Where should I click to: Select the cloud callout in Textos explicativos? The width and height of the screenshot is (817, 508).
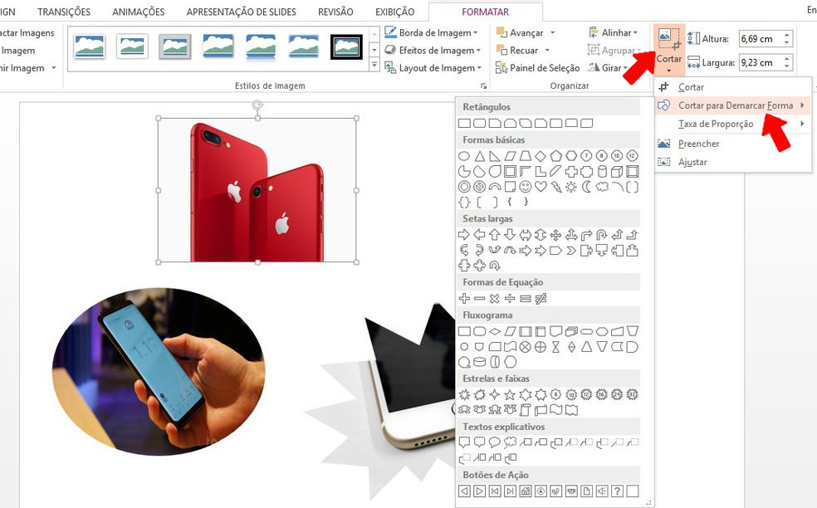(510, 442)
